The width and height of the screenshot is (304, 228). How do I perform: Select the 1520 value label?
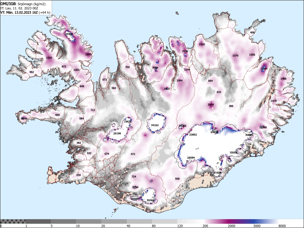[x=202, y=44]
